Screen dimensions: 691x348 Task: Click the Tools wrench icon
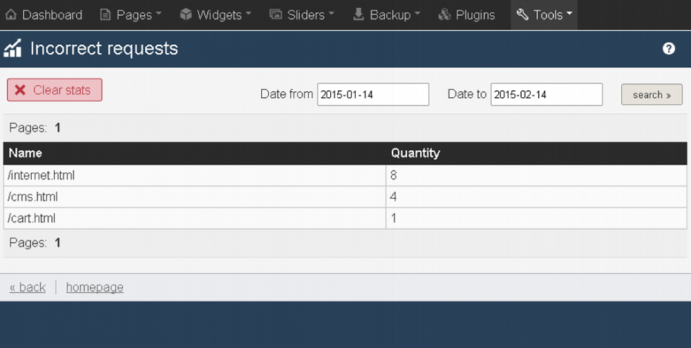coord(522,14)
